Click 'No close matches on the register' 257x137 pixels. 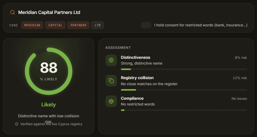click(x=149, y=84)
